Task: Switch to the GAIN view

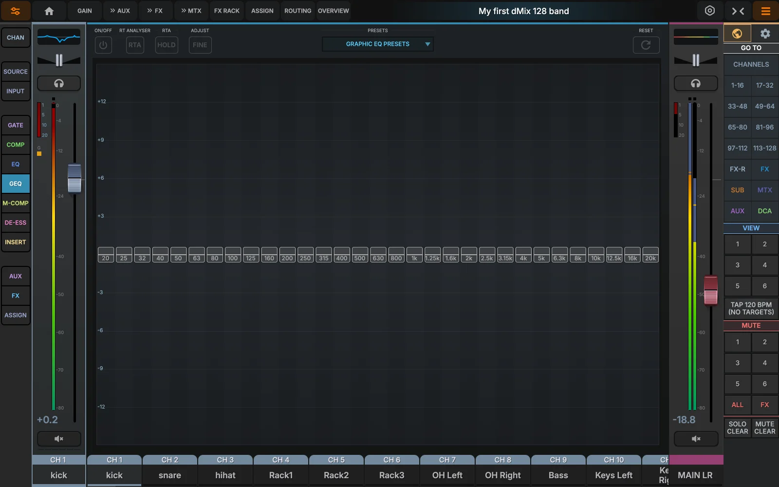Action: 85,11
